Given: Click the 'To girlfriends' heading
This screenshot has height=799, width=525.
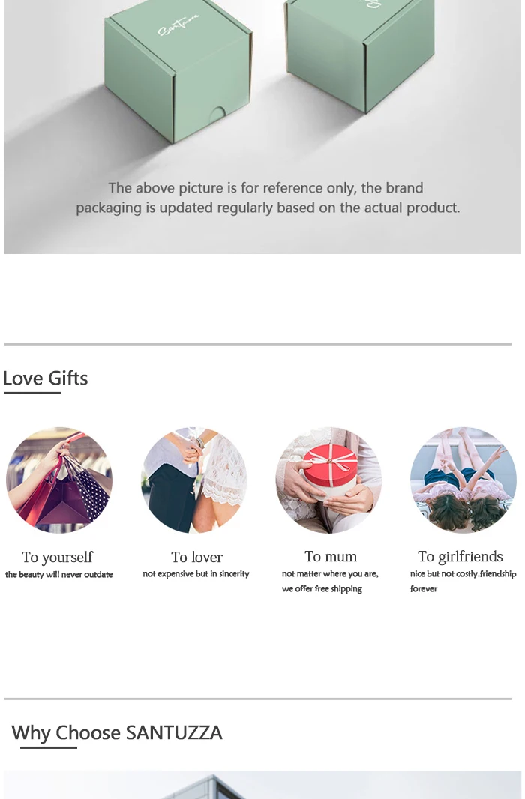Looking at the screenshot, I should 460,556.
